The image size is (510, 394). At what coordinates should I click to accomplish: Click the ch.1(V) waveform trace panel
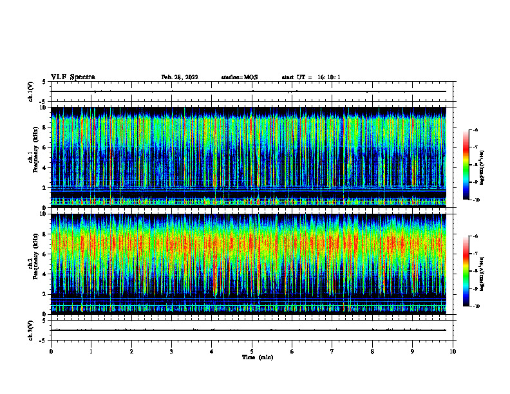click(x=252, y=91)
